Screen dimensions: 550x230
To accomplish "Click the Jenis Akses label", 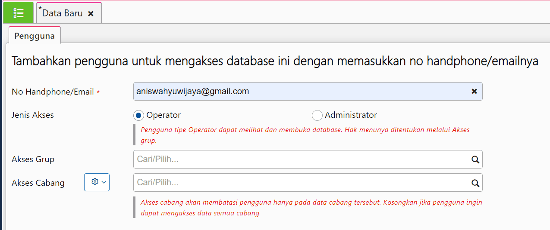I will (x=33, y=115).
